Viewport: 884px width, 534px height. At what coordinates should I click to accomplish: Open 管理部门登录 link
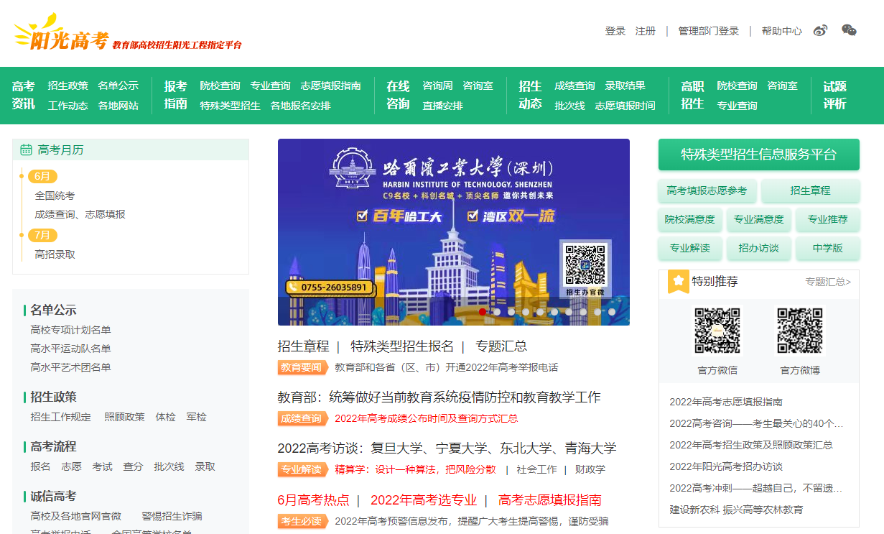tap(709, 31)
